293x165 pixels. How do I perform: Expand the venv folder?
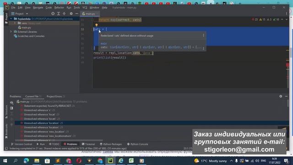pyautogui.click(x=15, y=23)
